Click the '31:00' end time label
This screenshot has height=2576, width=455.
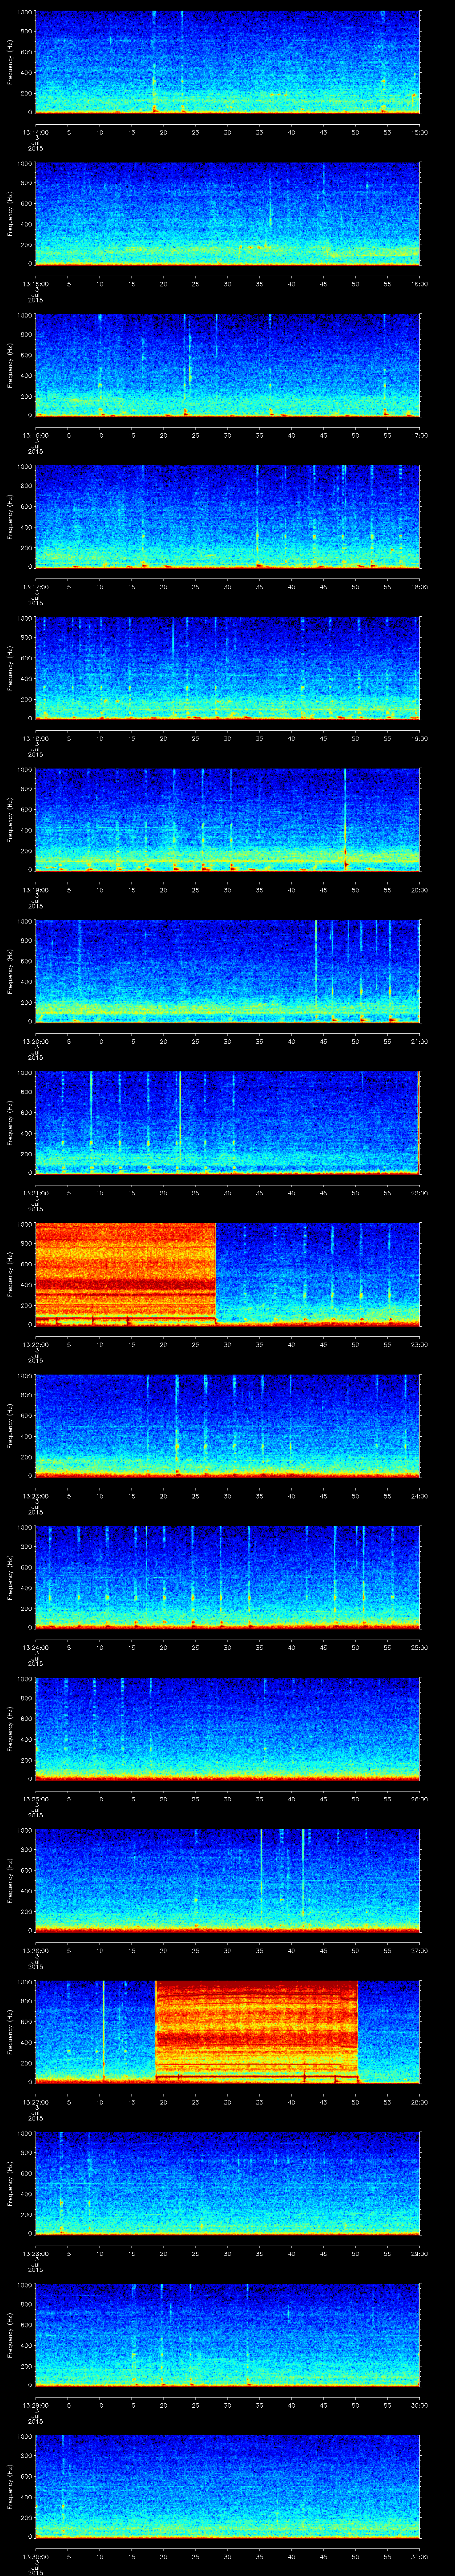pyautogui.click(x=419, y=2556)
